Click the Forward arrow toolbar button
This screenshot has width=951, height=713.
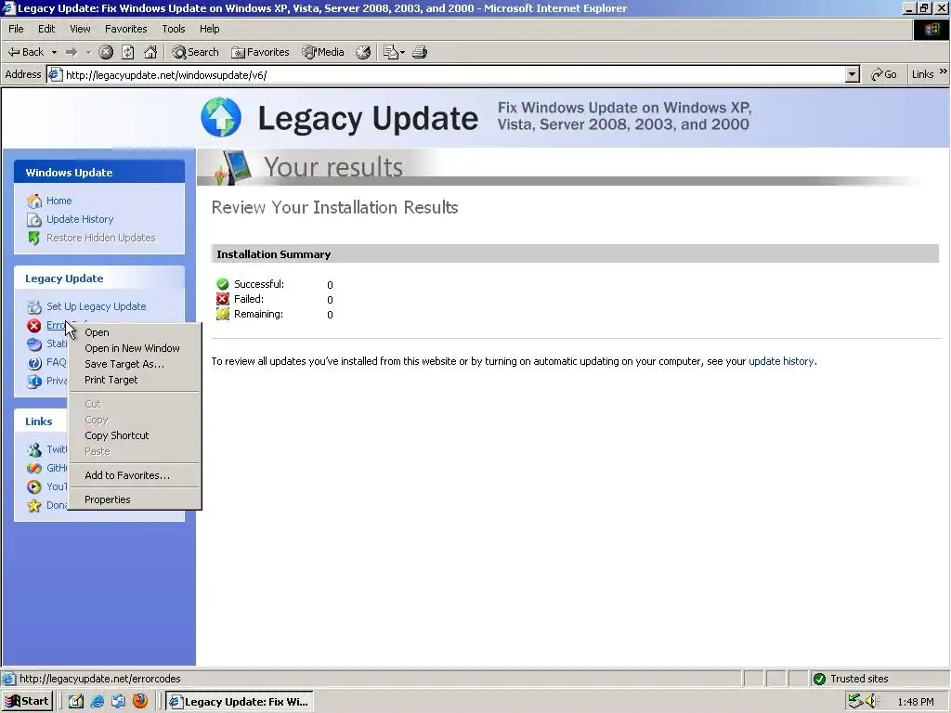(x=72, y=52)
